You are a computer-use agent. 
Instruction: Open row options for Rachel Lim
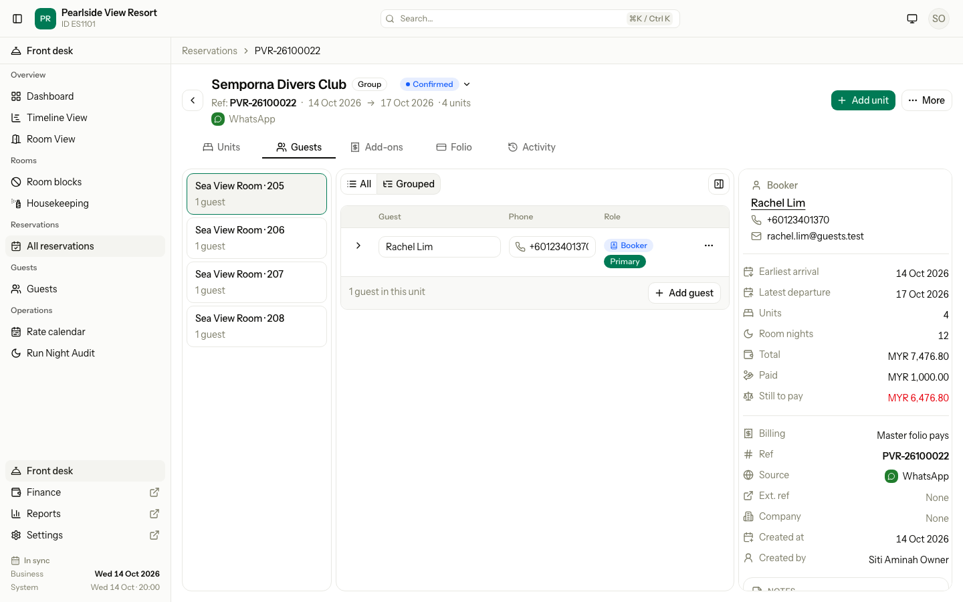(x=709, y=245)
